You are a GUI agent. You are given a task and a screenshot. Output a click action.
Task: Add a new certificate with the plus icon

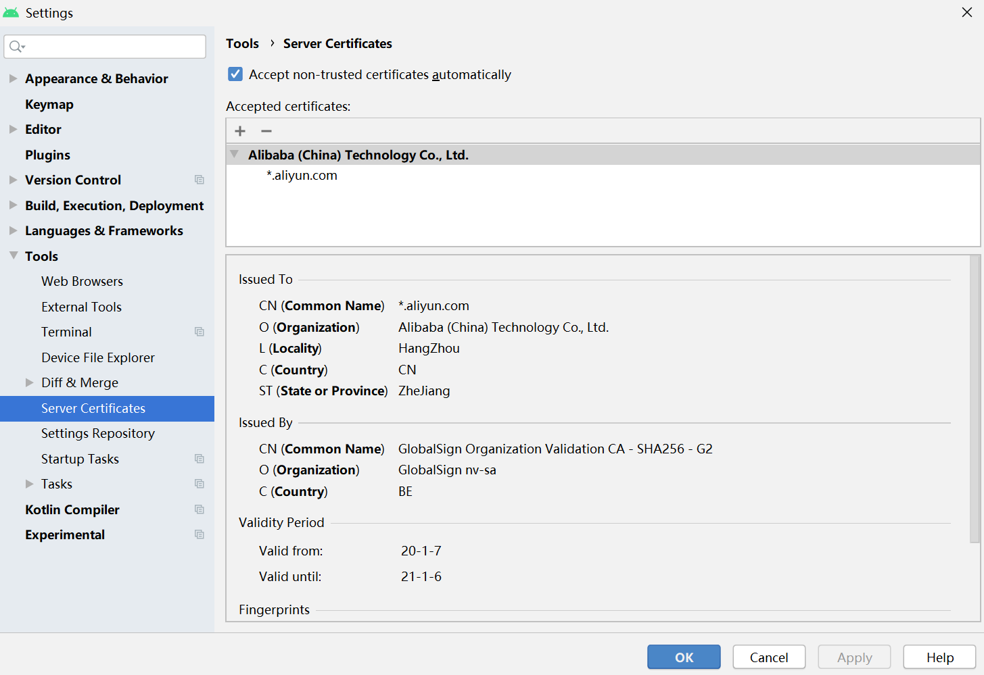pos(240,130)
